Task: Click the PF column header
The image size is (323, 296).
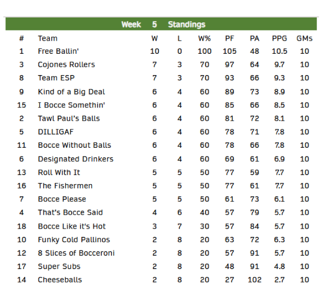Action: point(230,38)
